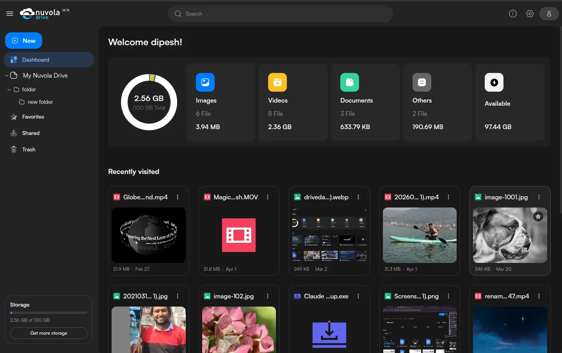
Task: Open options menu for Screens... 1).png
Action: pyautogui.click(x=448, y=296)
